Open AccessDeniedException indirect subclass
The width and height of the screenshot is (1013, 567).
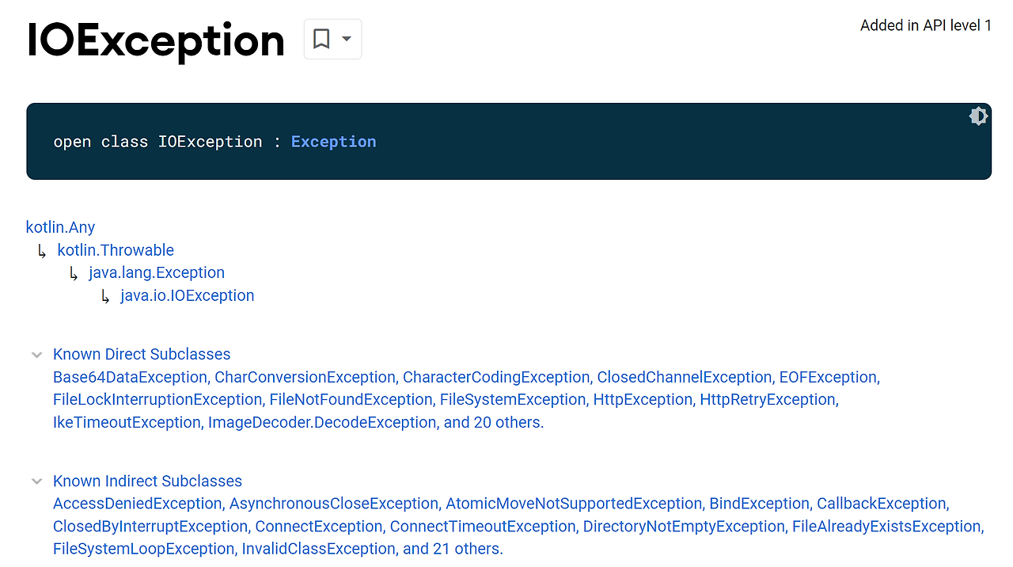[138, 504]
